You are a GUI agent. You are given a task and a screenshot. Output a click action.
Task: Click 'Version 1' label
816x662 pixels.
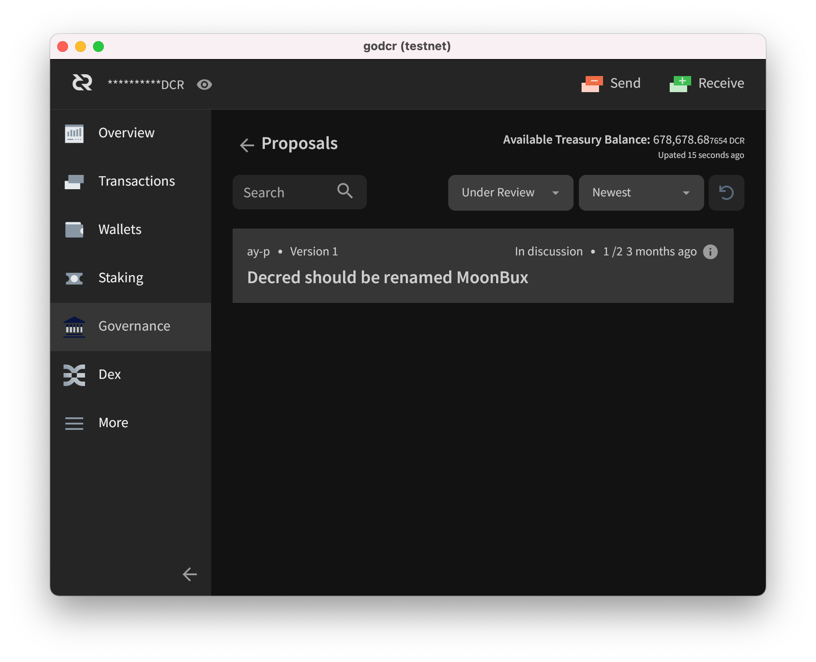(x=314, y=251)
